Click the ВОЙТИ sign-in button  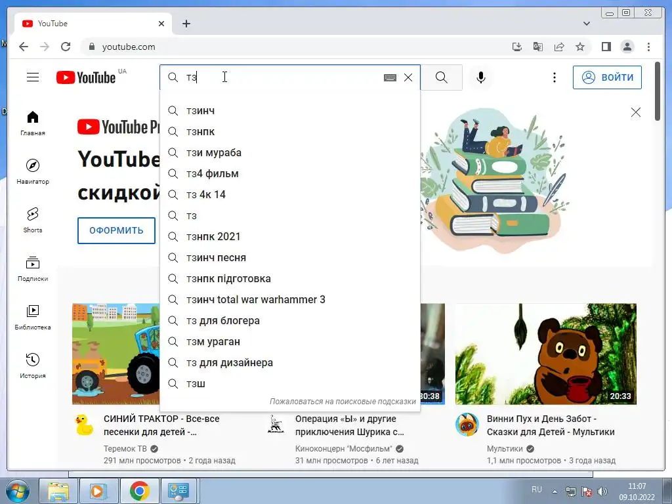coord(607,77)
